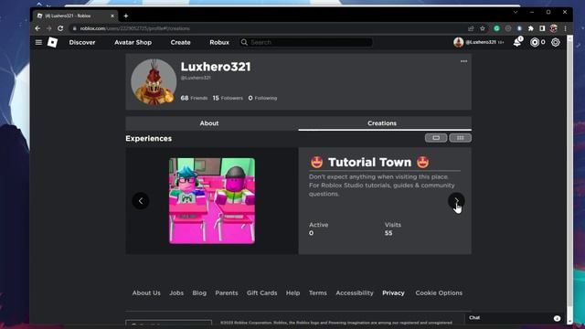The width and height of the screenshot is (585, 329).
Task: Show the next experience in carousel
Action: click(x=456, y=201)
